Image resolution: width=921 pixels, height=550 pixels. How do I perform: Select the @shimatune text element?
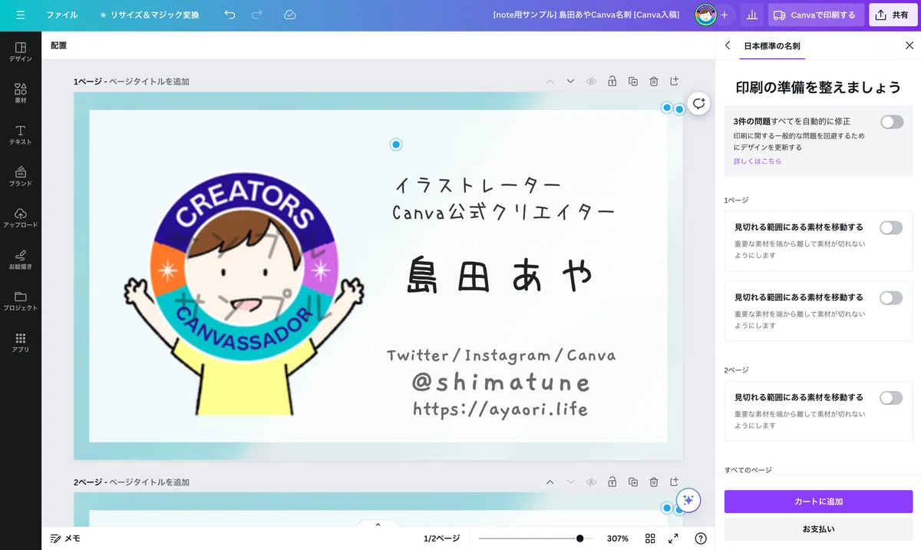501,382
